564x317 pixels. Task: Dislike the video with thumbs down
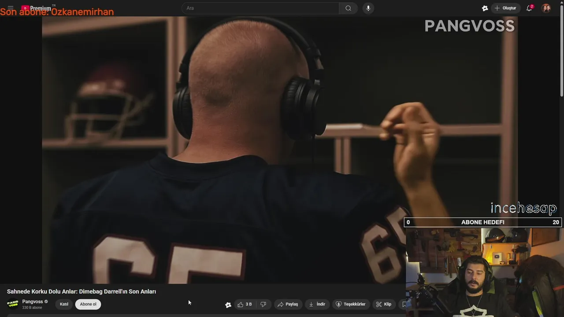point(263,304)
